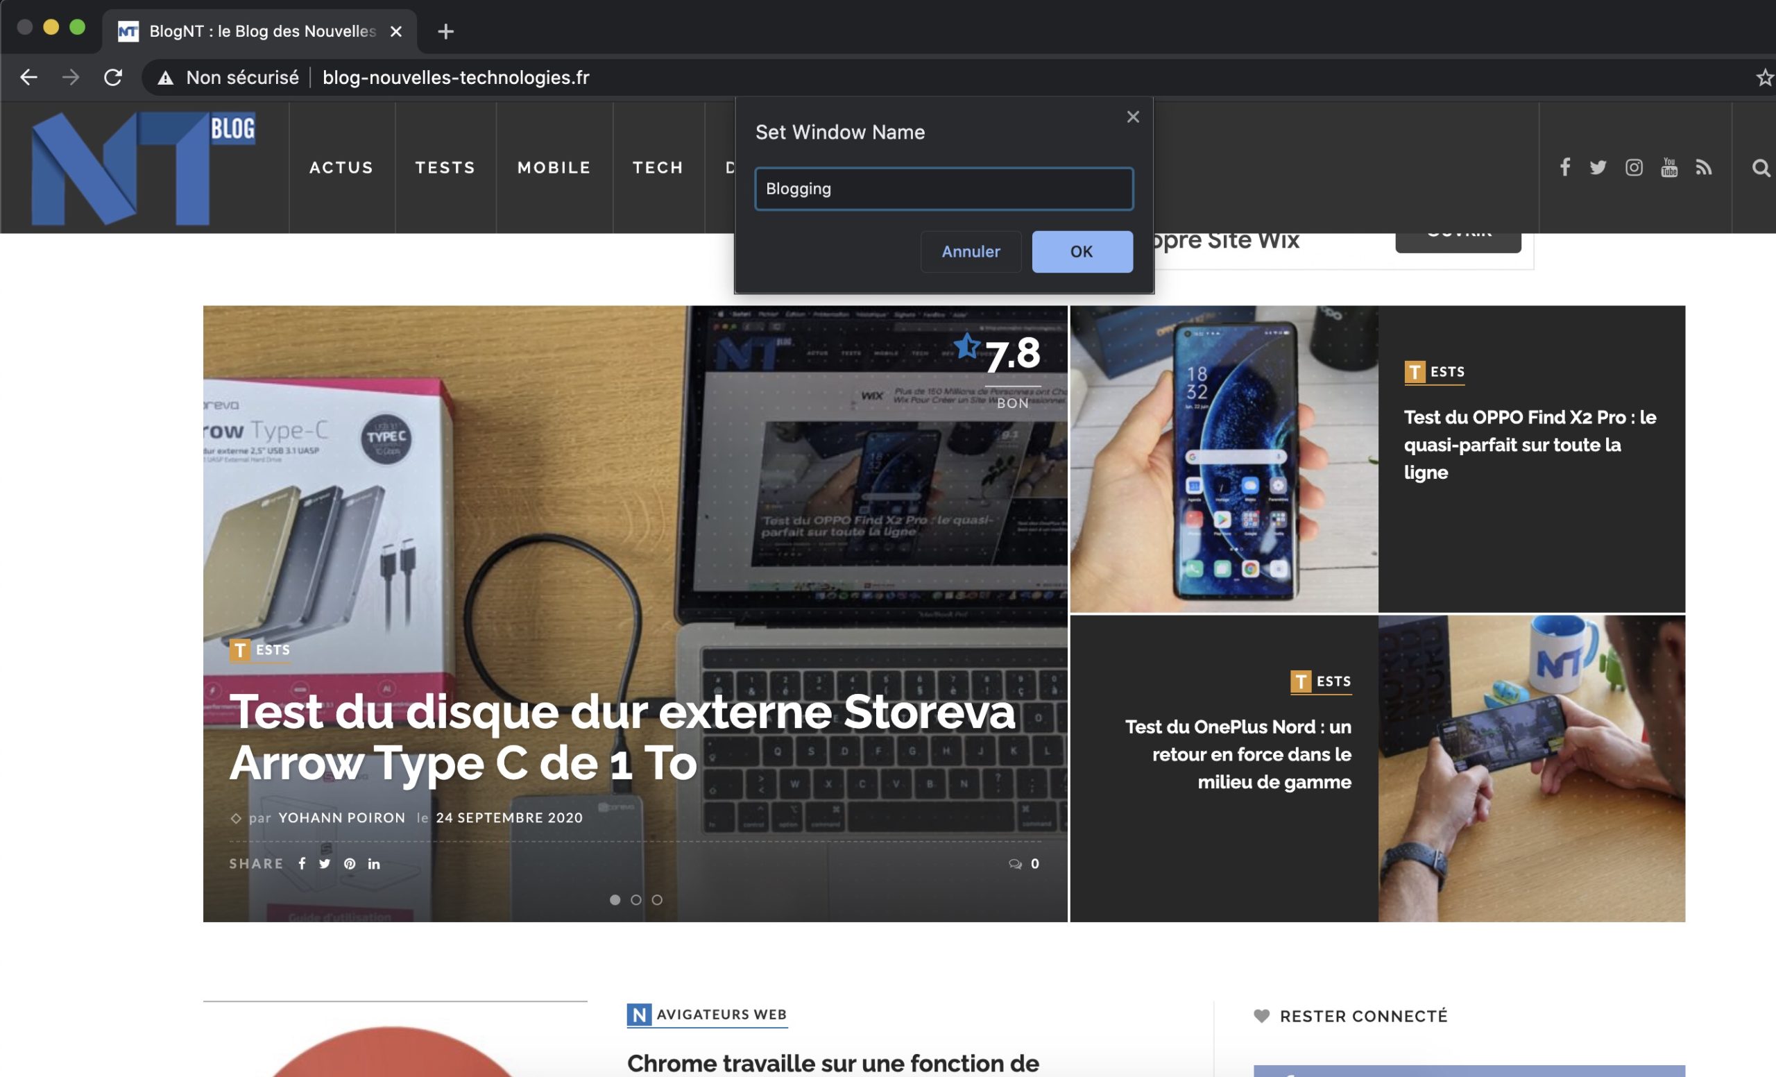Viewport: 1776px width, 1077px height.
Task: Click the site search magnifier icon
Action: (1760, 167)
